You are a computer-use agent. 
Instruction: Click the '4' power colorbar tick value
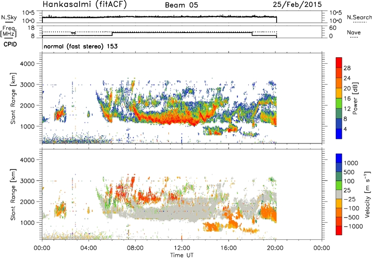click(345, 129)
